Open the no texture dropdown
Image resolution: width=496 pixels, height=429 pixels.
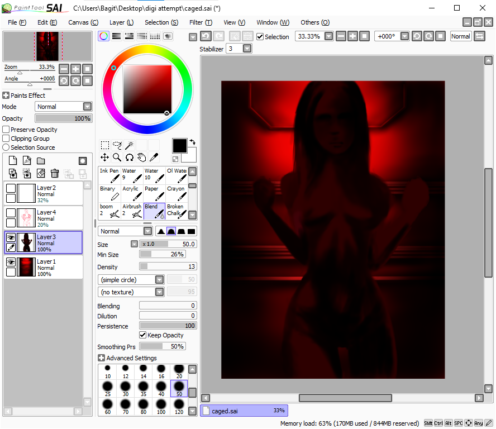point(159,292)
